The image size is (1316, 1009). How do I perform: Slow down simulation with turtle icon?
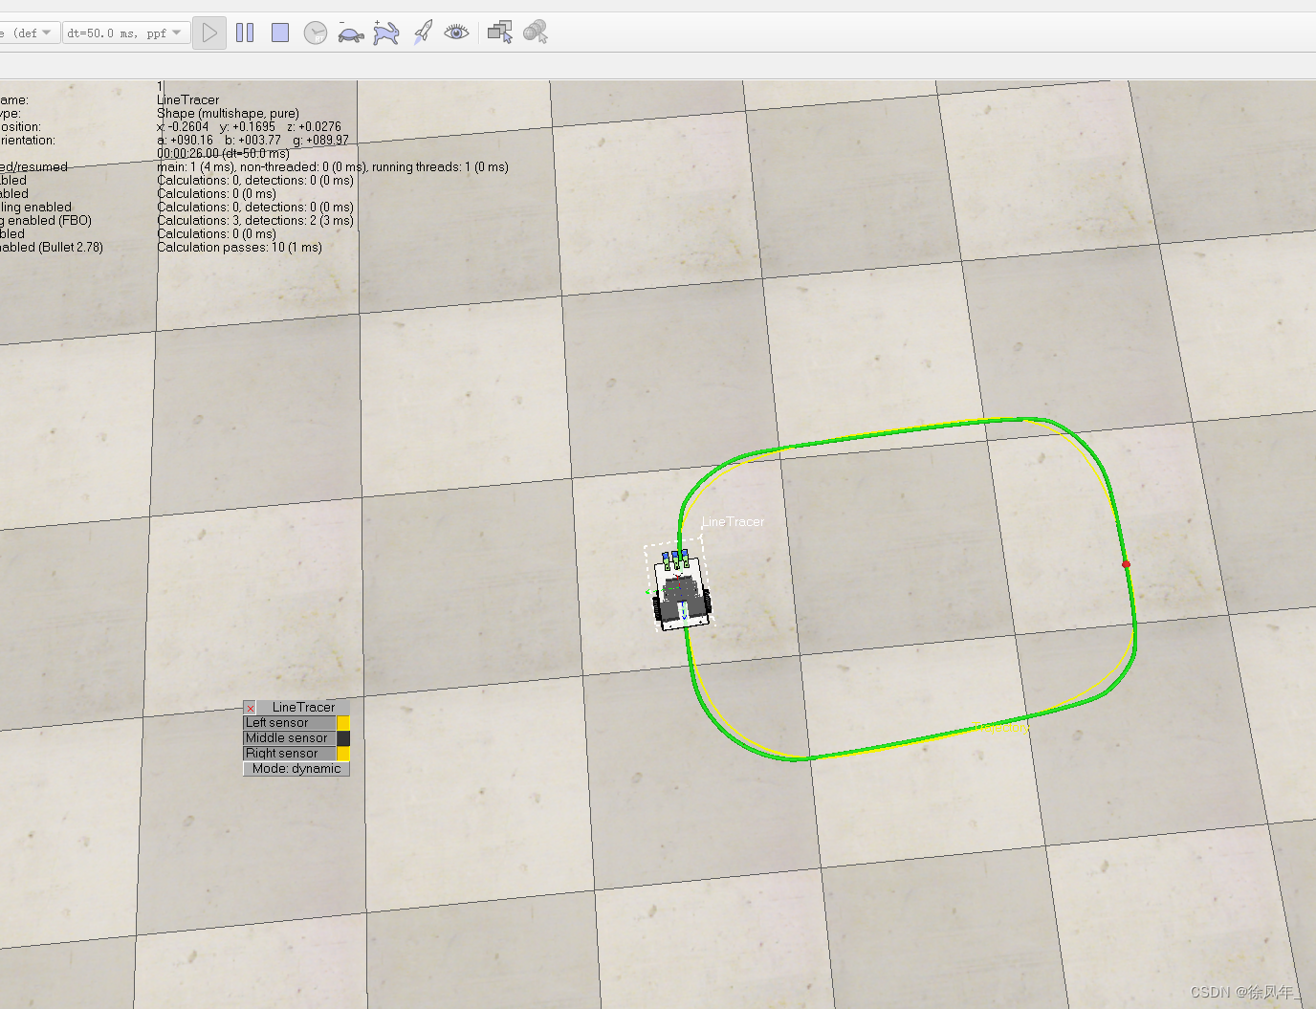(x=350, y=33)
